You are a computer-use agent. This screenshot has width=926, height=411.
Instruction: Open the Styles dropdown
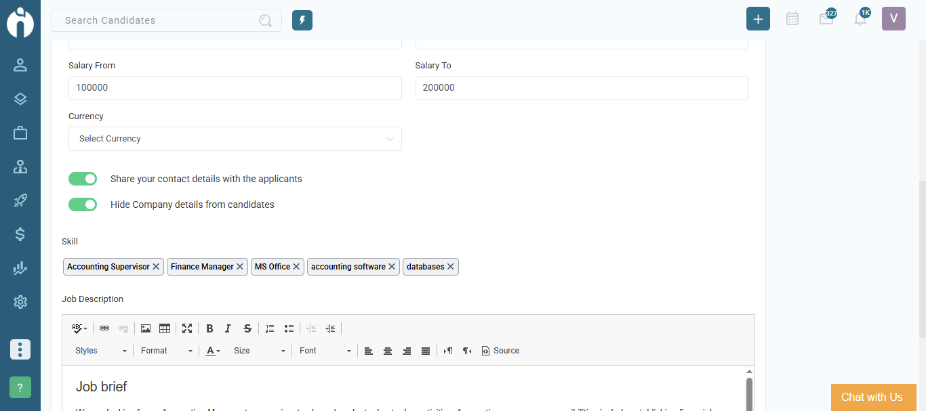click(x=100, y=351)
